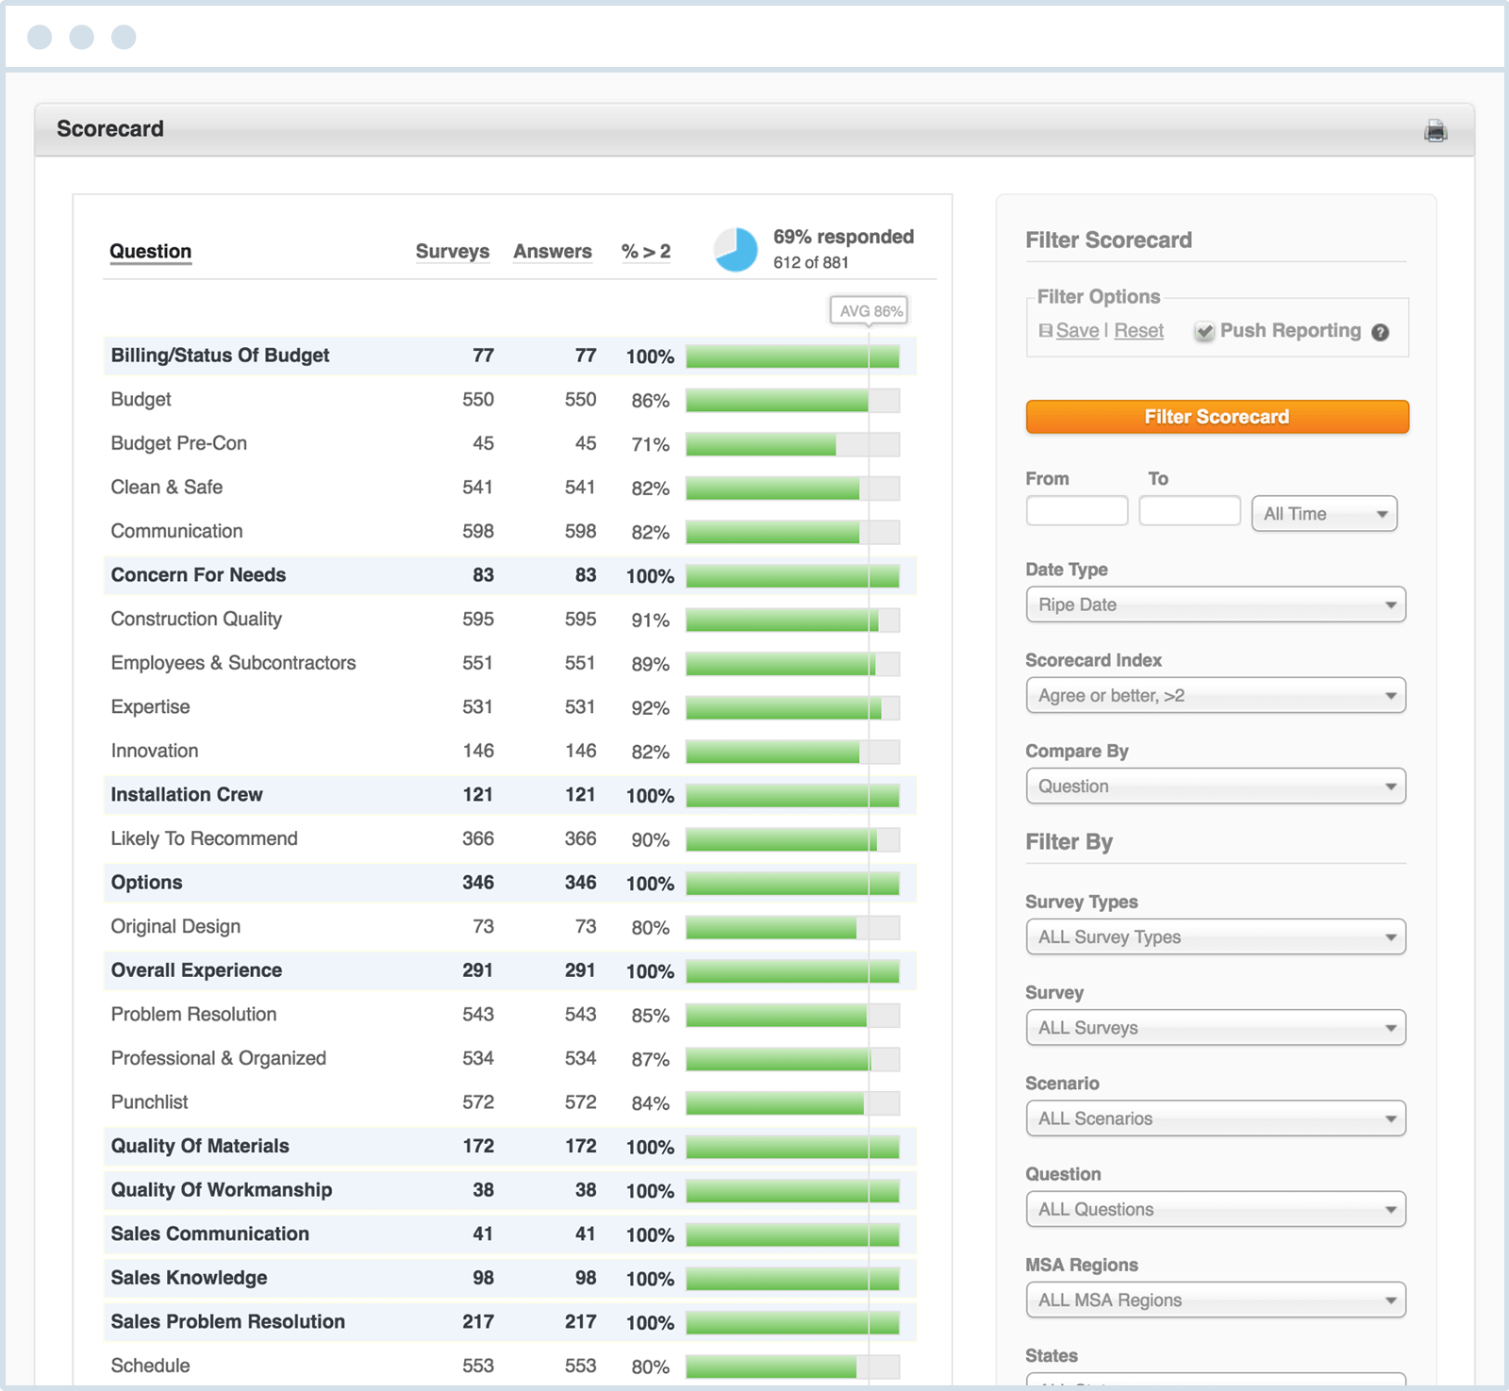Click the Save filter disk icon

pos(1046,331)
